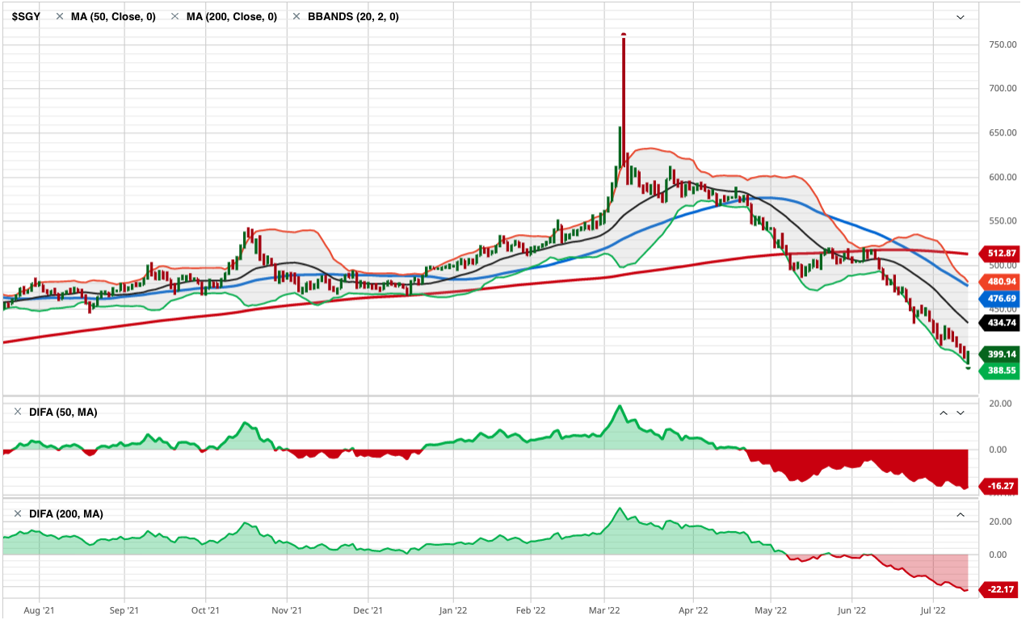This screenshot has width=1030, height=620.
Task: Click the black 434.74 price tag
Action: coord(1001,323)
